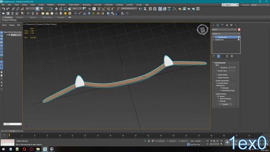Image resolution: width=270 pixels, height=152 pixels.
Task: Open the File menu
Action: [x=3, y=5]
